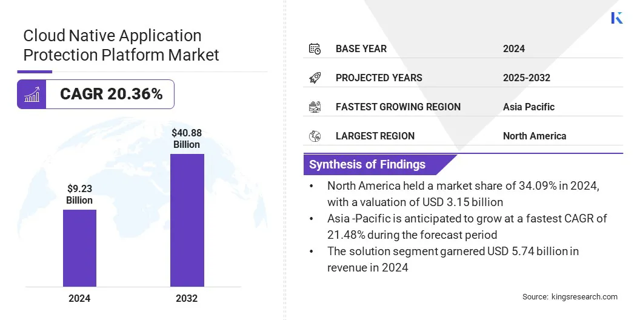The height and width of the screenshot is (320, 640).
Task: Click the Base Year calendar icon
Action: point(315,48)
